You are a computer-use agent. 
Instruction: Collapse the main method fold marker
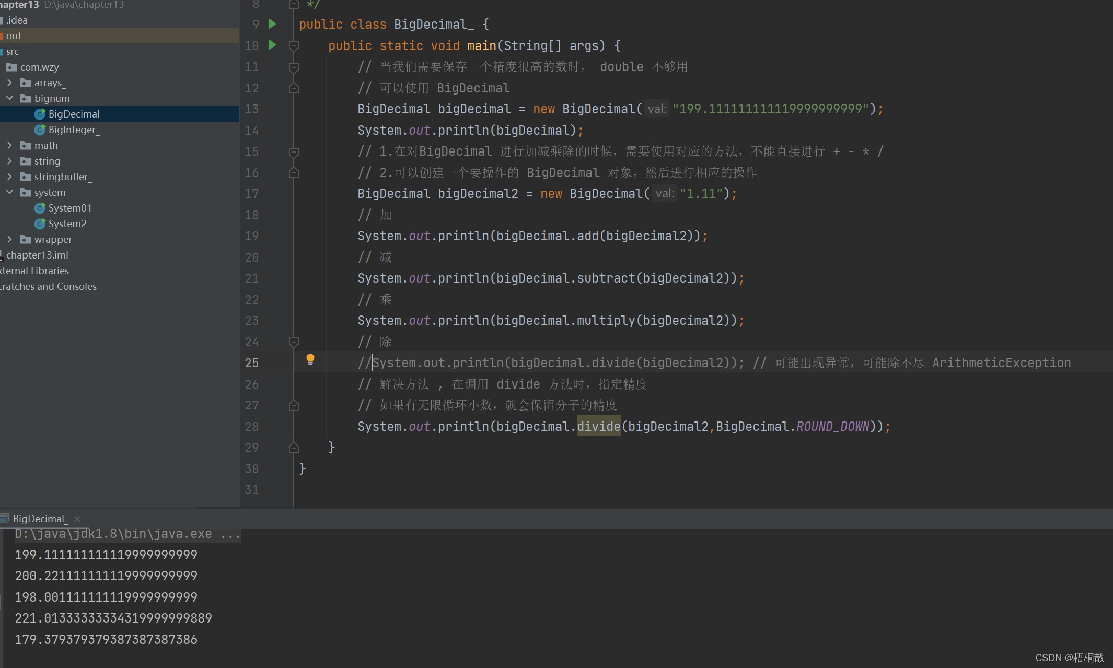294,46
